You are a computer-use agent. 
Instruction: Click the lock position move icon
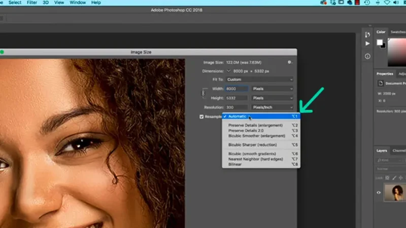(x=400, y=178)
